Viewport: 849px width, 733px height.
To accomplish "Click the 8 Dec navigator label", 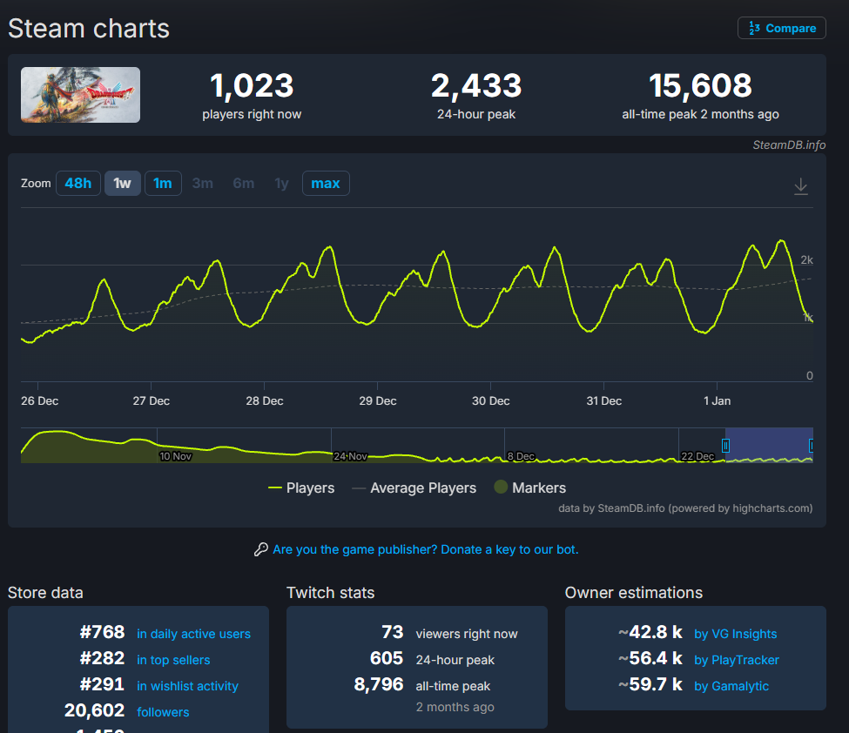I will coord(521,456).
